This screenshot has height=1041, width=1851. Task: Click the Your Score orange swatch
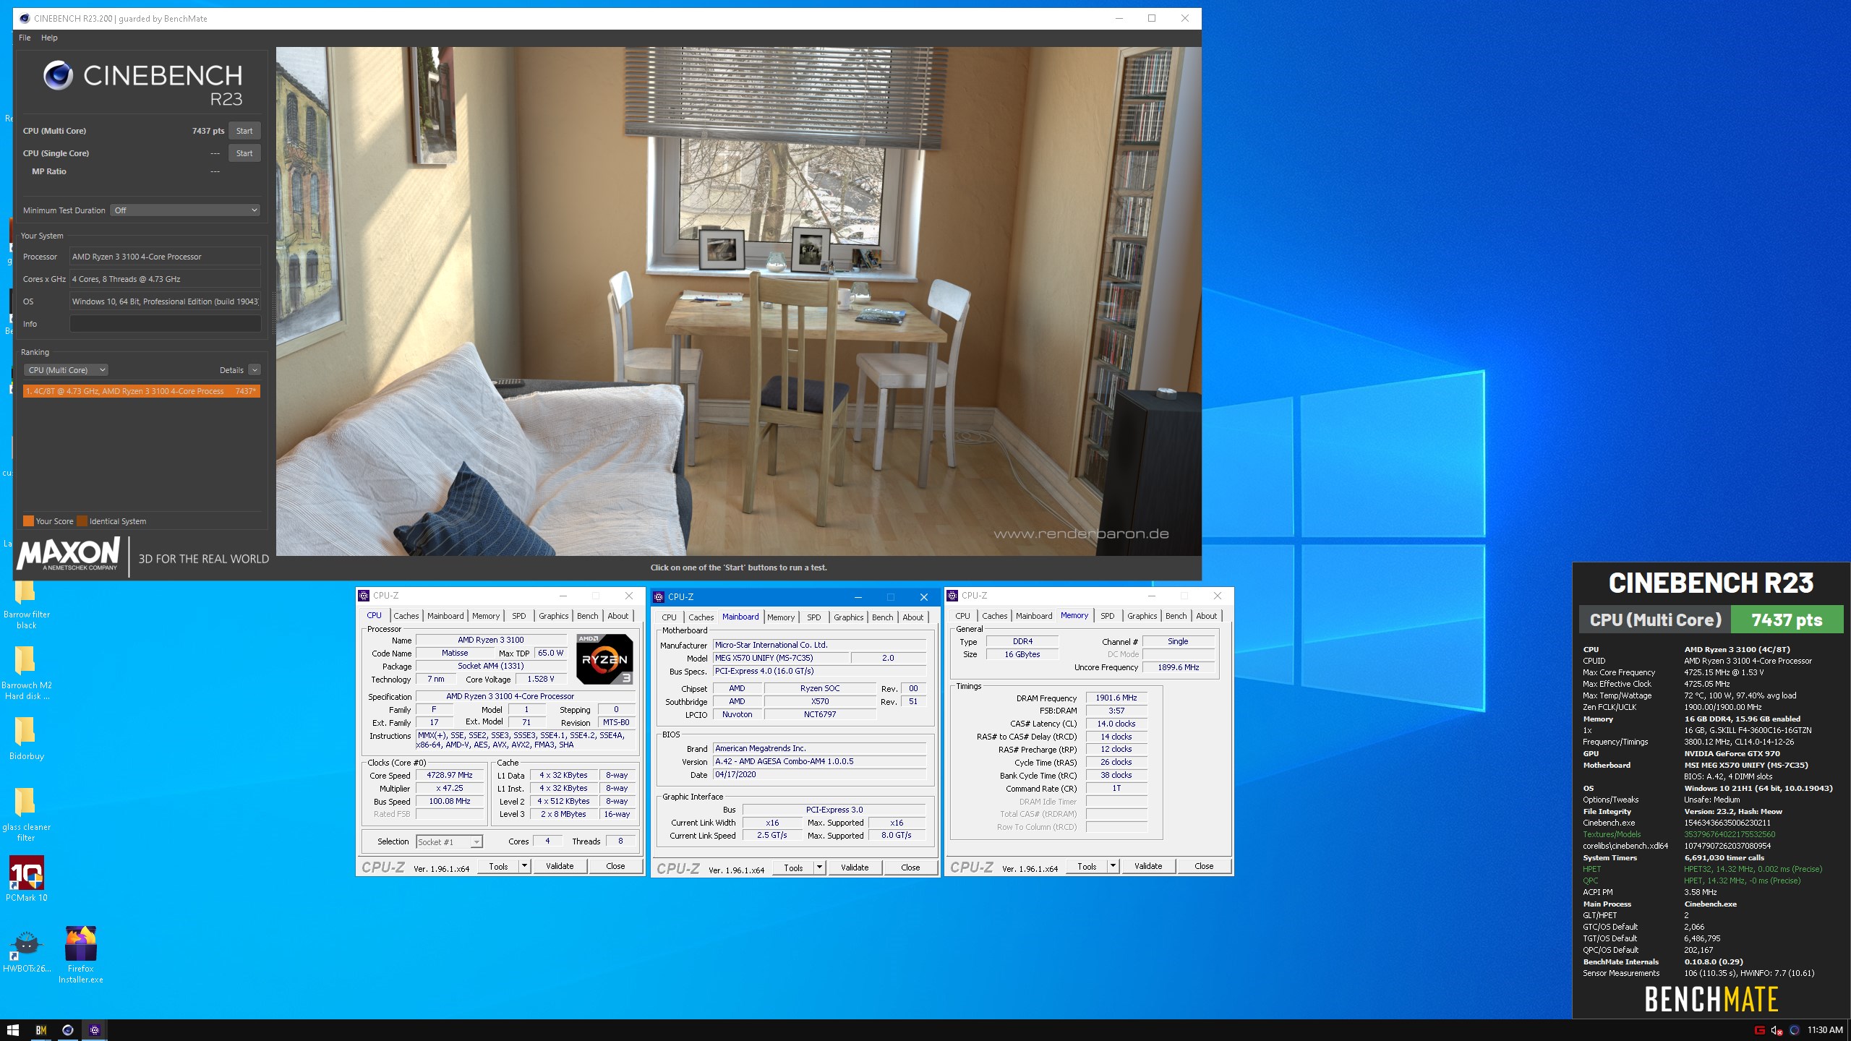pos(28,521)
